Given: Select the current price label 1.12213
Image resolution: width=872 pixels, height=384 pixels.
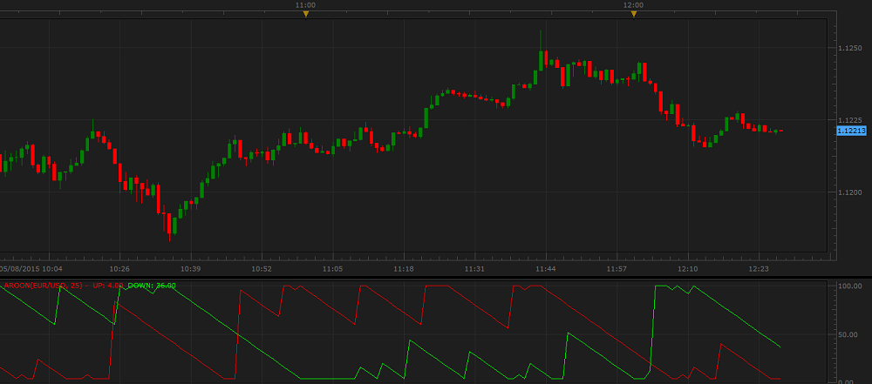Looking at the screenshot, I should click(851, 131).
